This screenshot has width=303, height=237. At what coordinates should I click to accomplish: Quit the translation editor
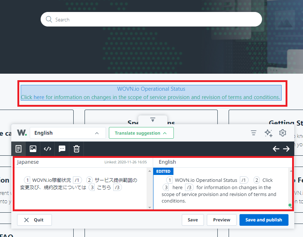tap(34, 220)
